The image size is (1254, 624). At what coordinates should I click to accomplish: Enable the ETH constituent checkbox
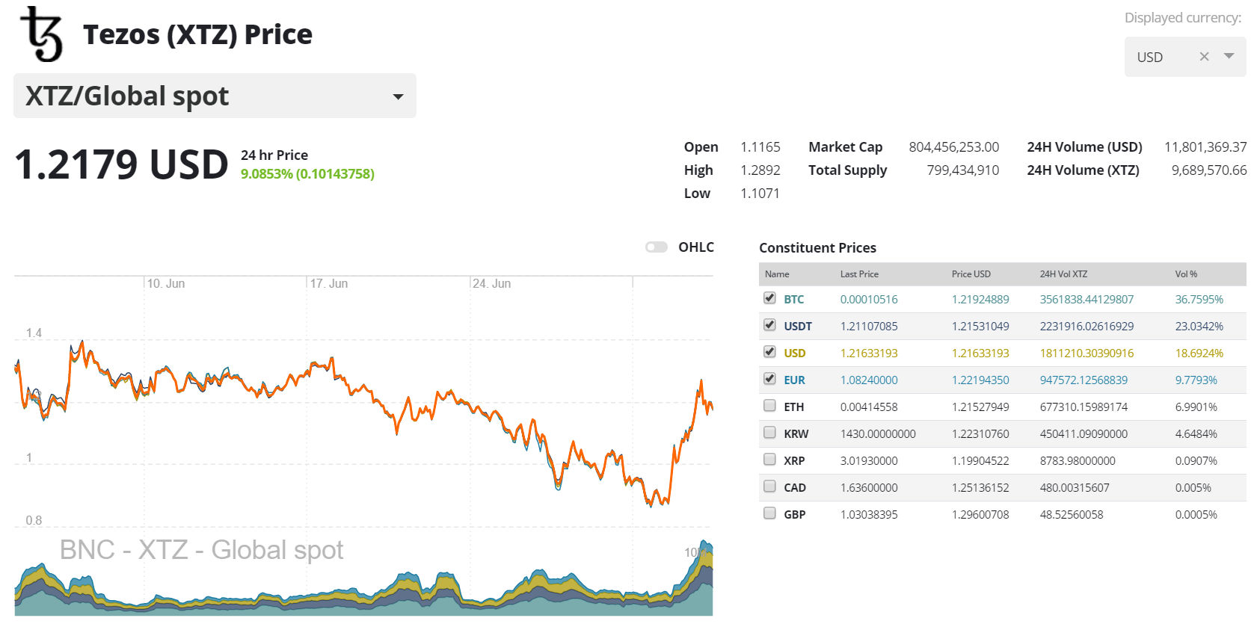click(769, 406)
